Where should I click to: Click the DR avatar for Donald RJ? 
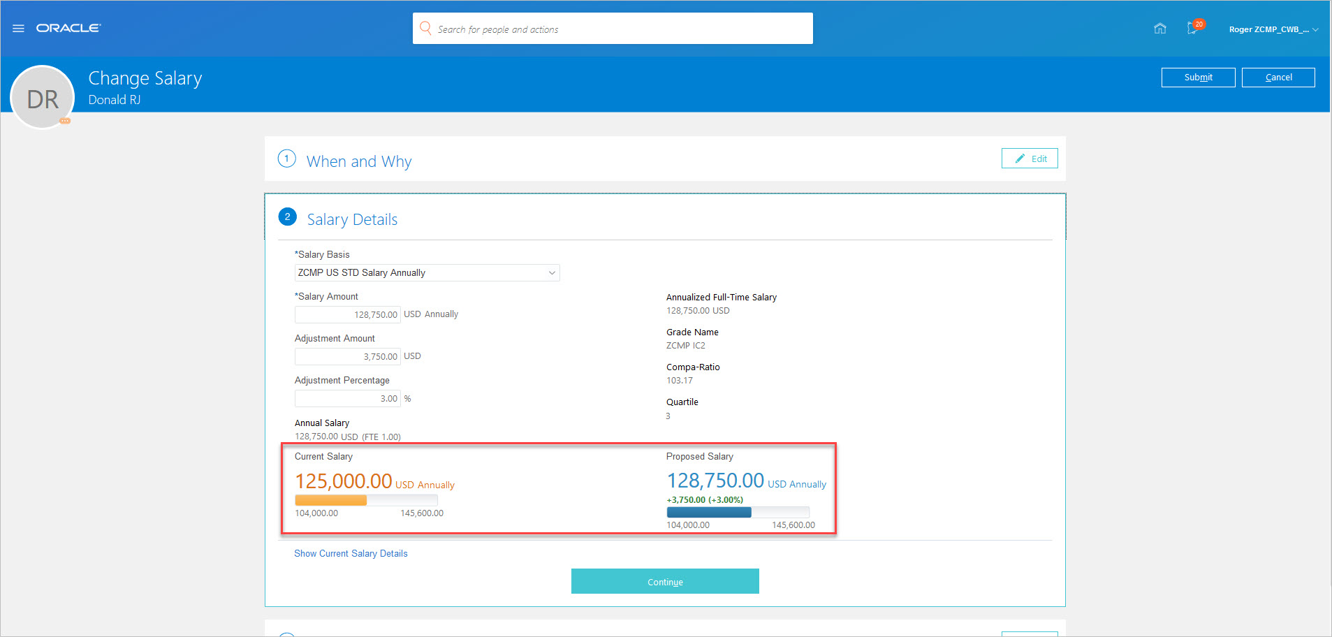tap(43, 98)
